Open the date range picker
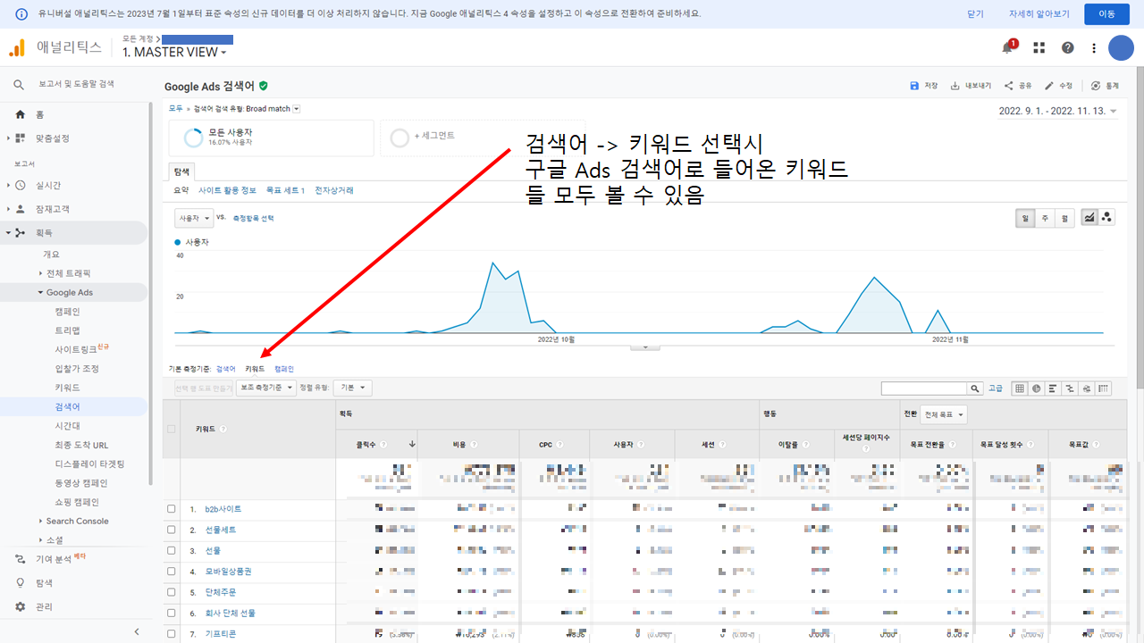The height and width of the screenshot is (643, 1144). tap(1057, 112)
